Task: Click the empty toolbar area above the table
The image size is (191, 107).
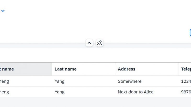Action: pyautogui.click(x=95, y=55)
